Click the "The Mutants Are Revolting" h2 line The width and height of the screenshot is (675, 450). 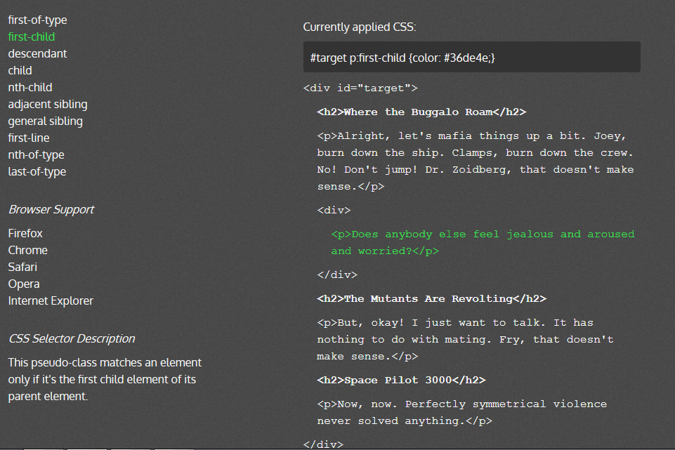[x=432, y=299]
